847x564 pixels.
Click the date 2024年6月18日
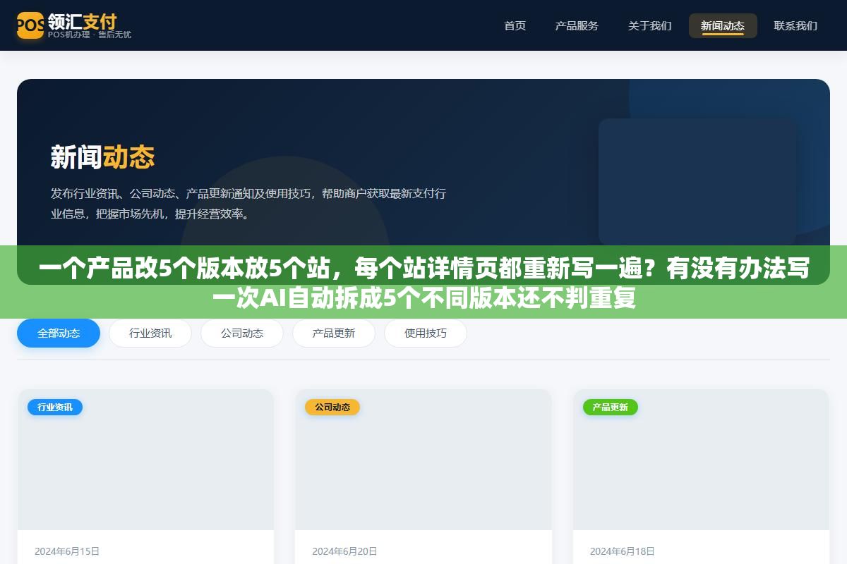click(623, 551)
